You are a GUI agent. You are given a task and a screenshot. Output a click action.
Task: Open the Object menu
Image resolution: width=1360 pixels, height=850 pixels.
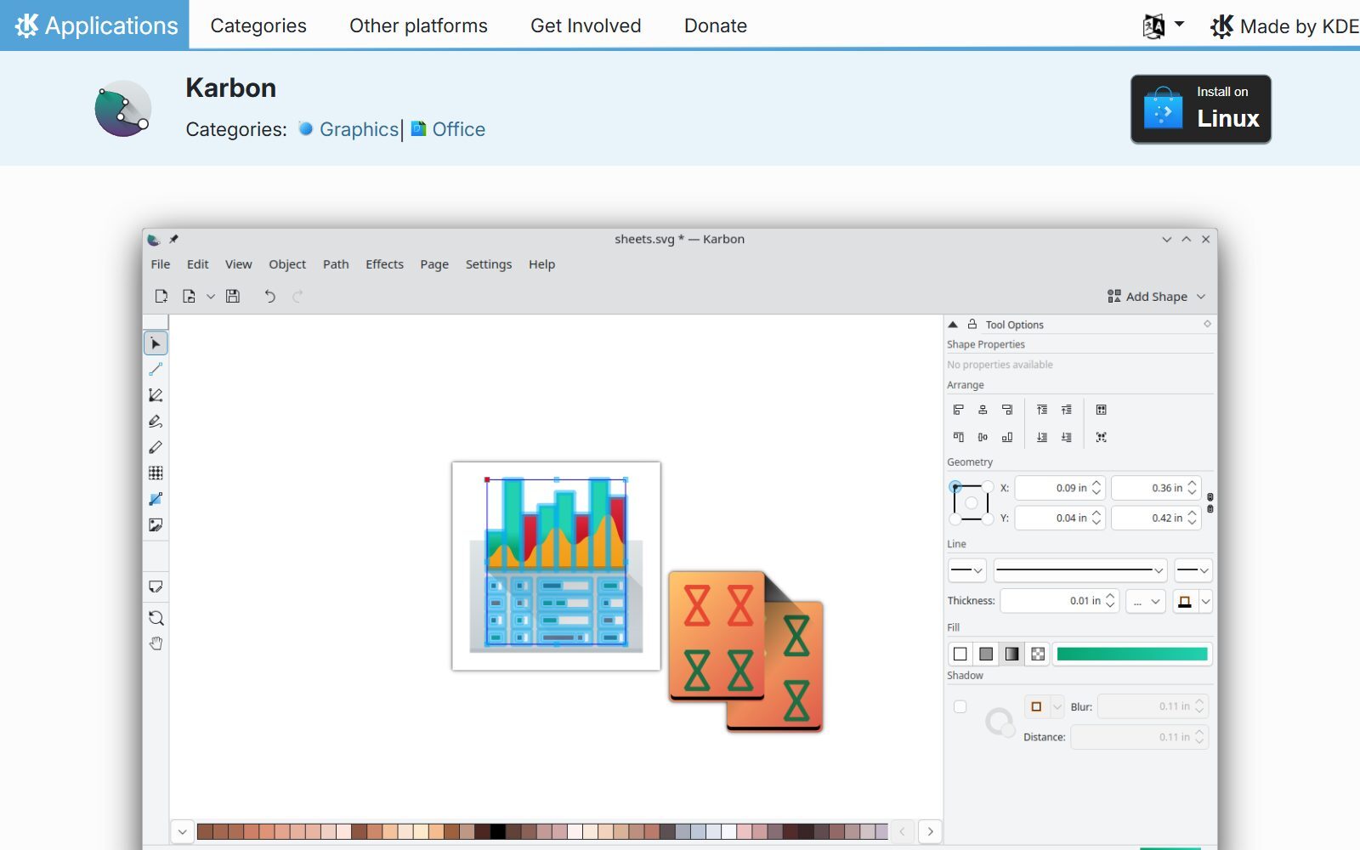287,264
